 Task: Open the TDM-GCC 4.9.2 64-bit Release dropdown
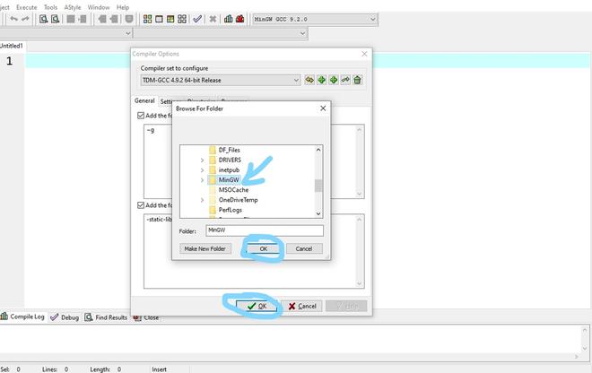tap(296, 80)
